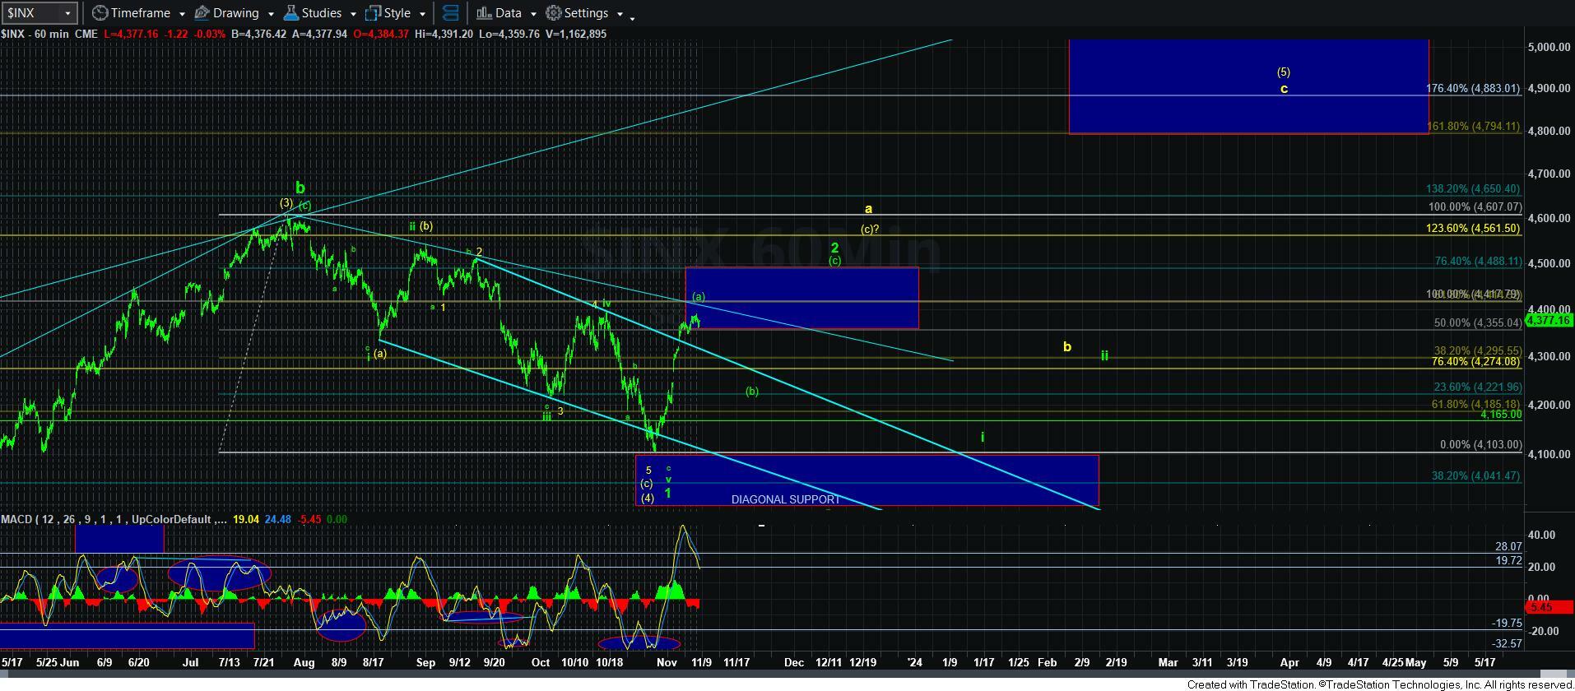Open the toolbar overflow arrow after Settings

click(x=632, y=17)
